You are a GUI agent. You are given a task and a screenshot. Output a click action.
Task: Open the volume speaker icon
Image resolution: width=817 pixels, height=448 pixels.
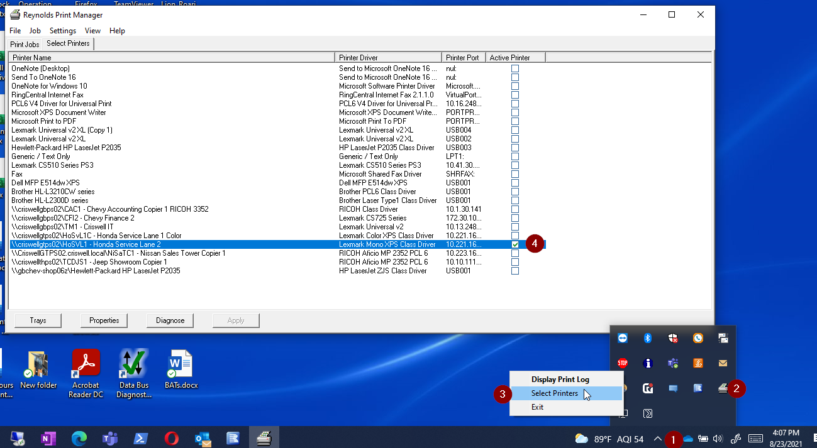pyautogui.click(x=718, y=439)
